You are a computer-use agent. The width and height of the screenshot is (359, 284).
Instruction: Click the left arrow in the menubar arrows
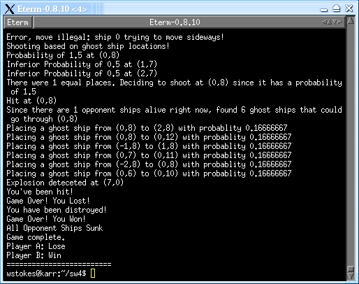pos(324,22)
